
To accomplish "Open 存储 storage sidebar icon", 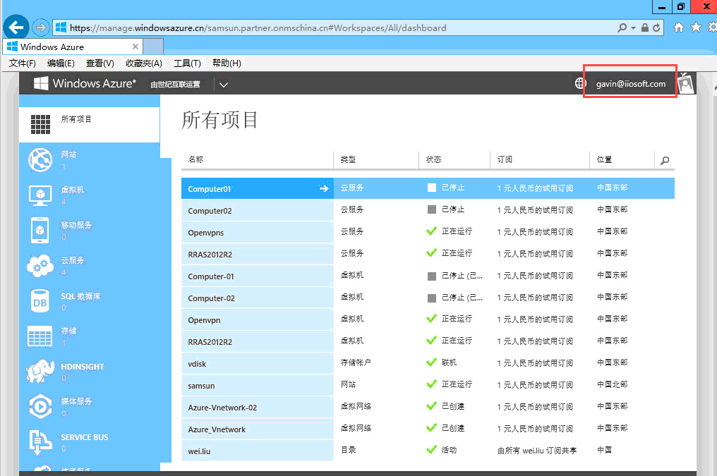I will click(40, 336).
